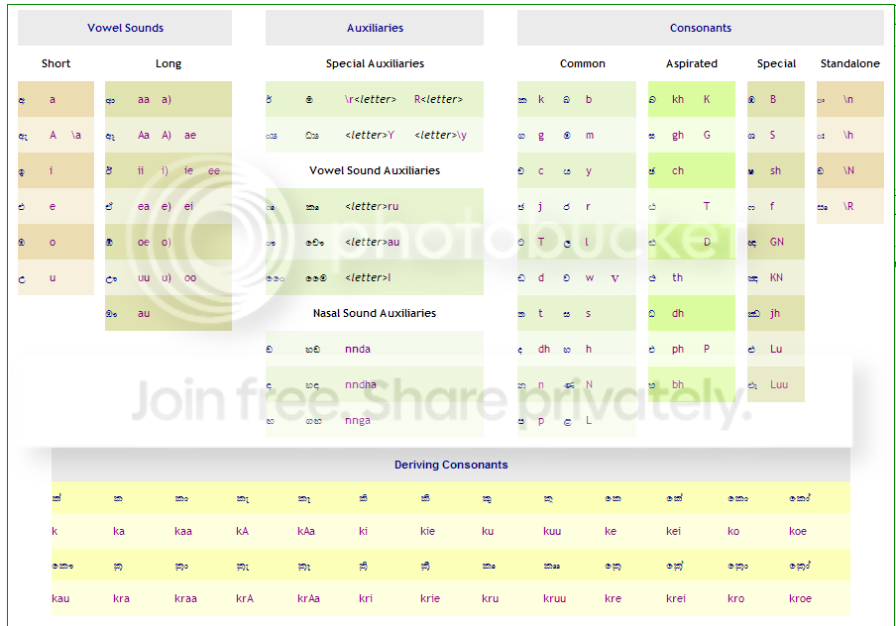Click the '\R' standalone entry
Screen dimensions: 896x626
coord(848,206)
